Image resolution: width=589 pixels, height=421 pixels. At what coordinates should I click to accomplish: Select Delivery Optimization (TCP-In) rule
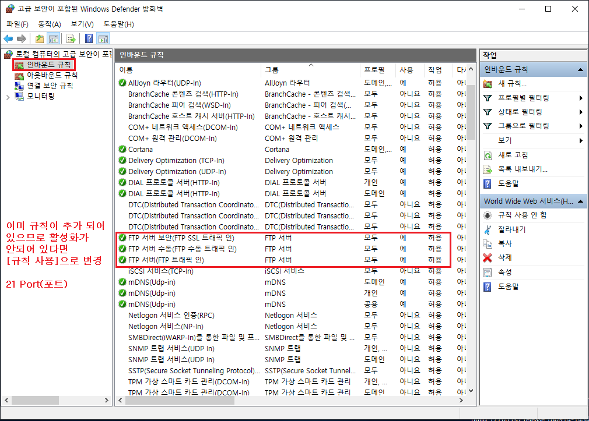pos(292,160)
